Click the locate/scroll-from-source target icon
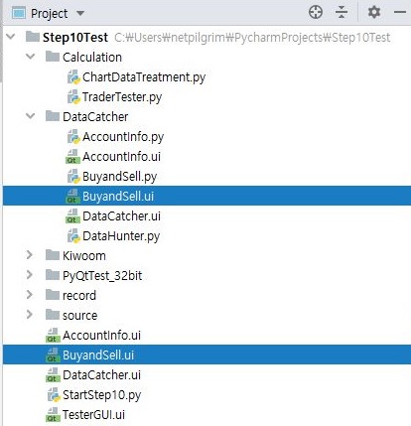 point(316,13)
